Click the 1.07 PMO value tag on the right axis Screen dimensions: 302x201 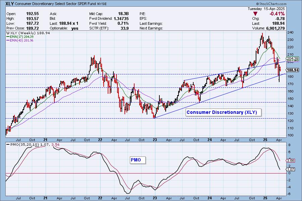(291, 170)
